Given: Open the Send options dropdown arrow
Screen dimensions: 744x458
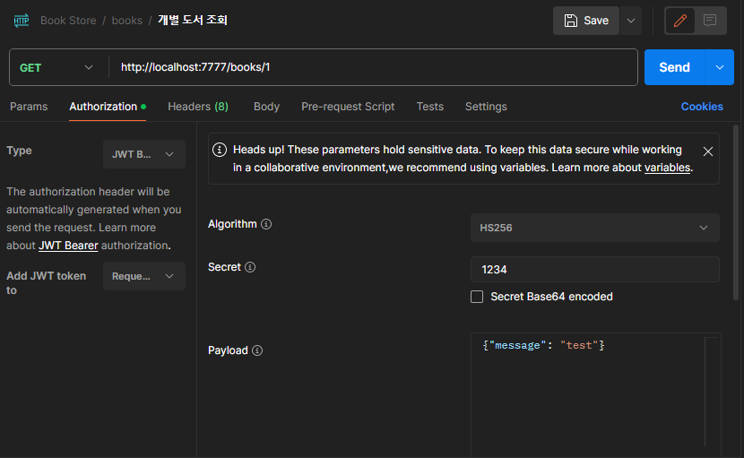Looking at the screenshot, I should (x=719, y=67).
